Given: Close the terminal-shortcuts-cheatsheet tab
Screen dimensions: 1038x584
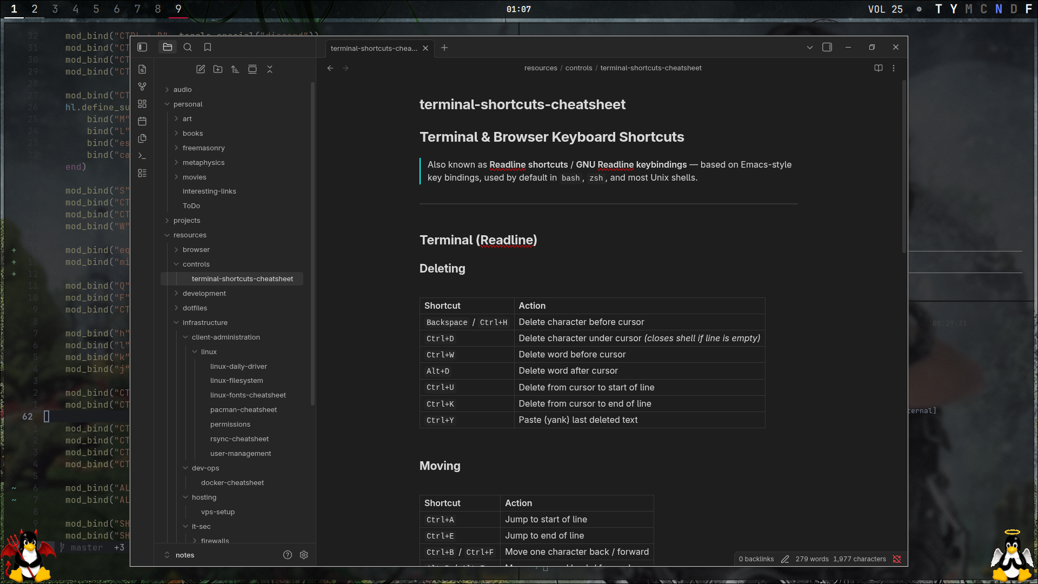Looking at the screenshot, I should click(425, 48).
